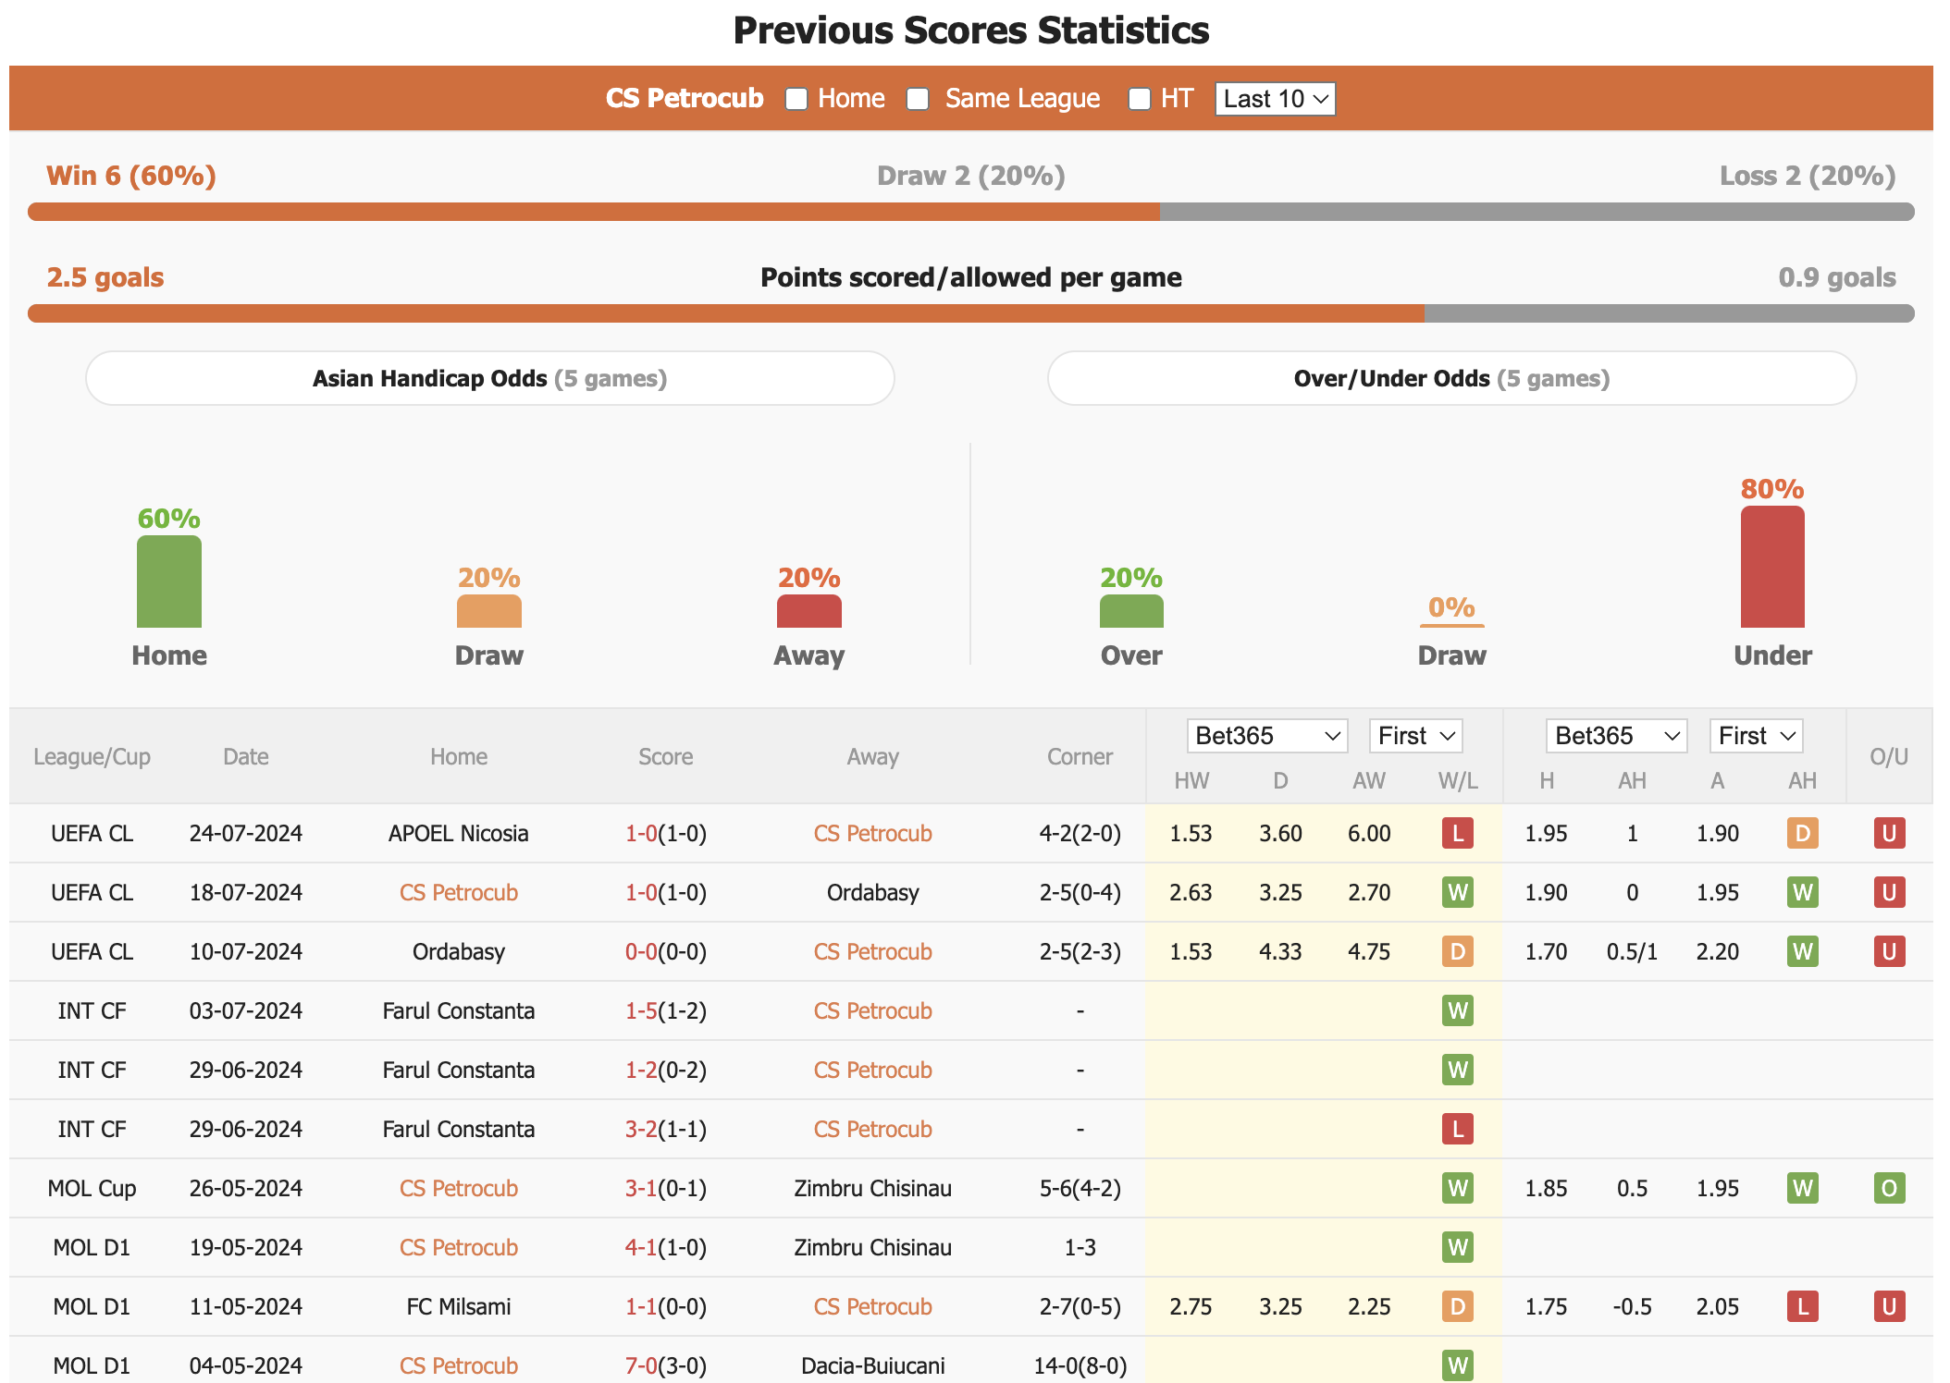
Task: Open the 3-1 score link versus Zimbru Chisinau
Action: click(641, 1188)
